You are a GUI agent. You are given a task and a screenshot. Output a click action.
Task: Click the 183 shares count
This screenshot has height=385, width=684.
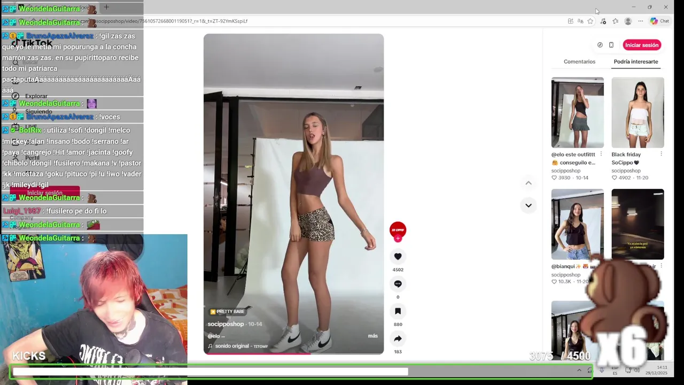pyautogui.click(x=398, y=351)
